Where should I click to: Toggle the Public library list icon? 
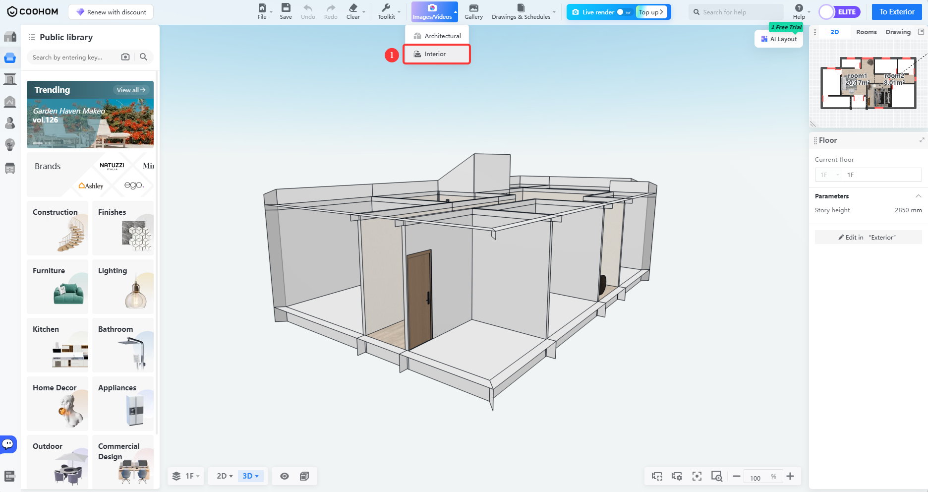[x=32, y=37]
